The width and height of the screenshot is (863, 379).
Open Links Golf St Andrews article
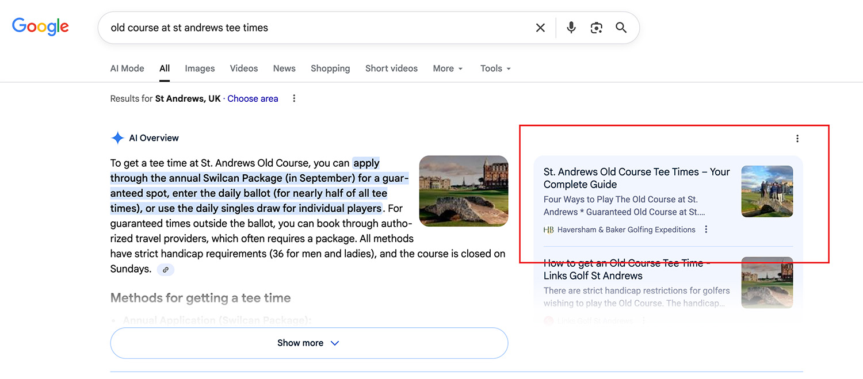(626, 269)
